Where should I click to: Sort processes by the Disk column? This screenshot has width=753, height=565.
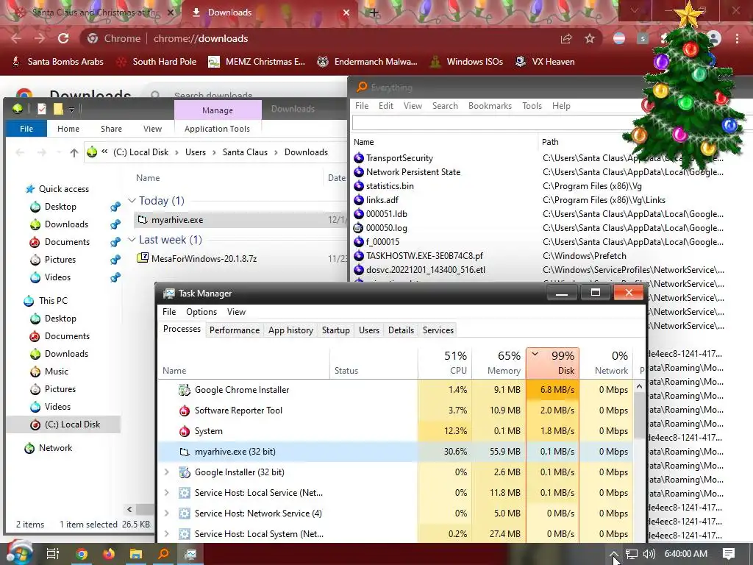tap(553, 363)
